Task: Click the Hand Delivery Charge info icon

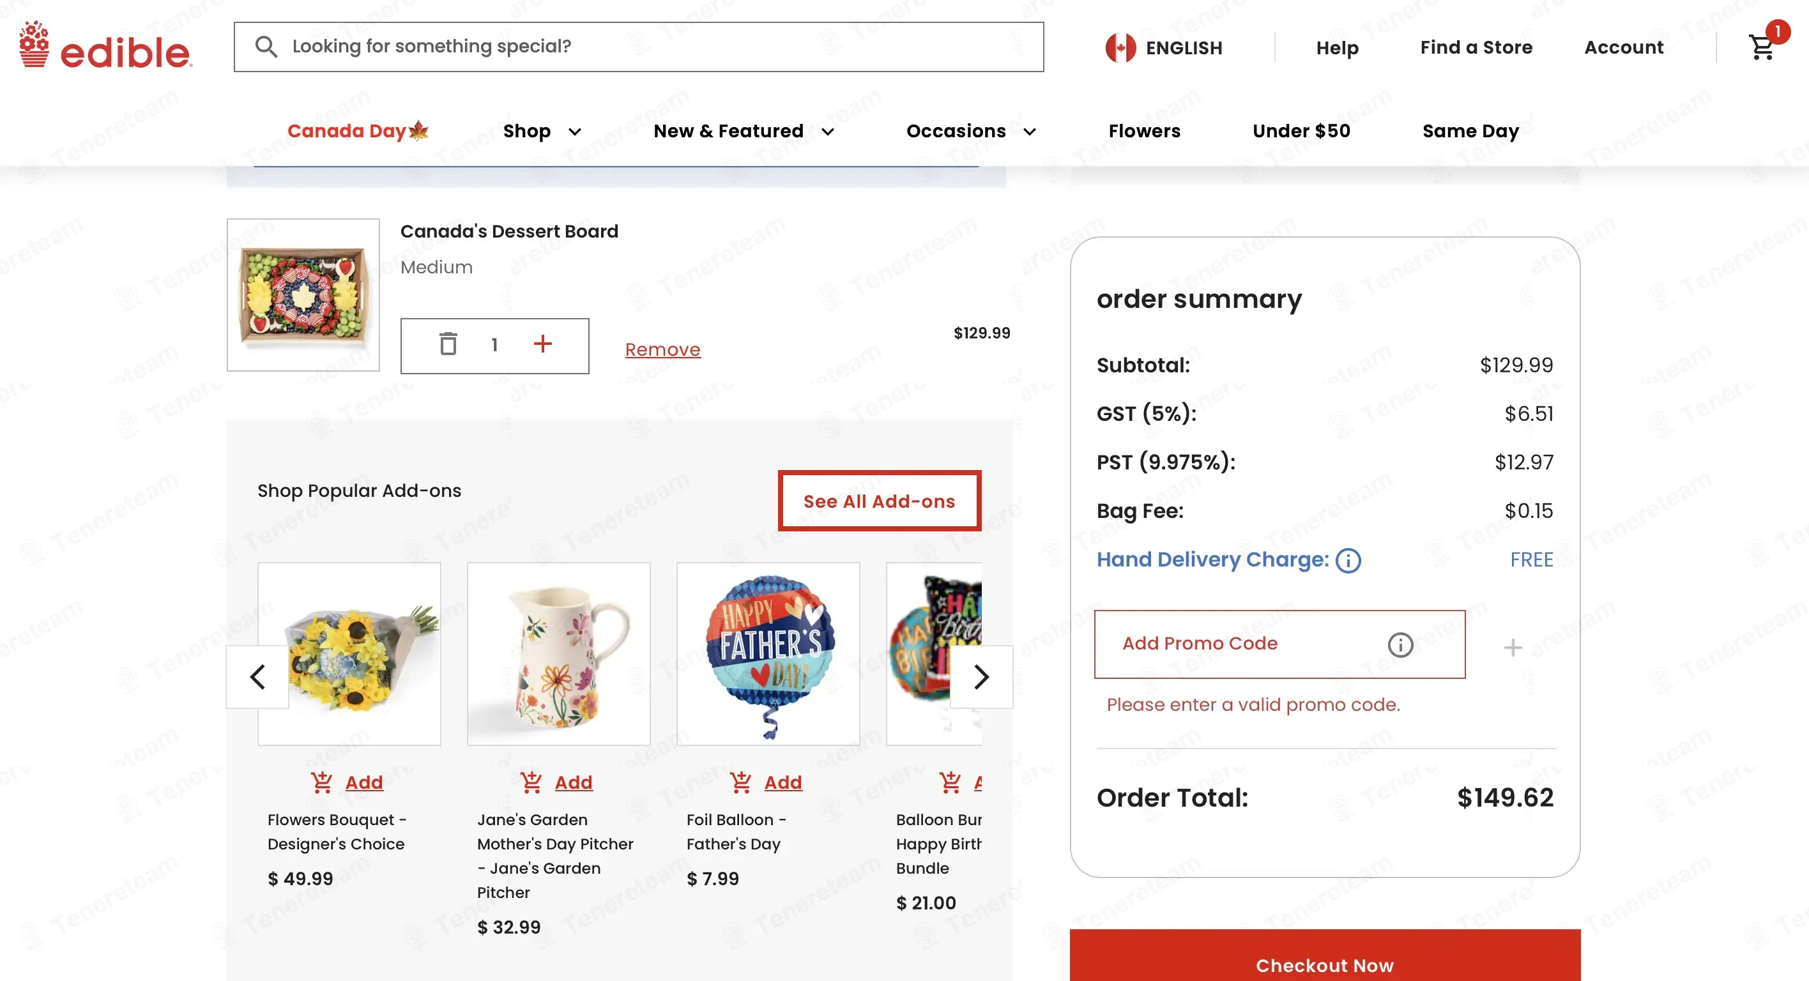Action: coord(1348,560)
